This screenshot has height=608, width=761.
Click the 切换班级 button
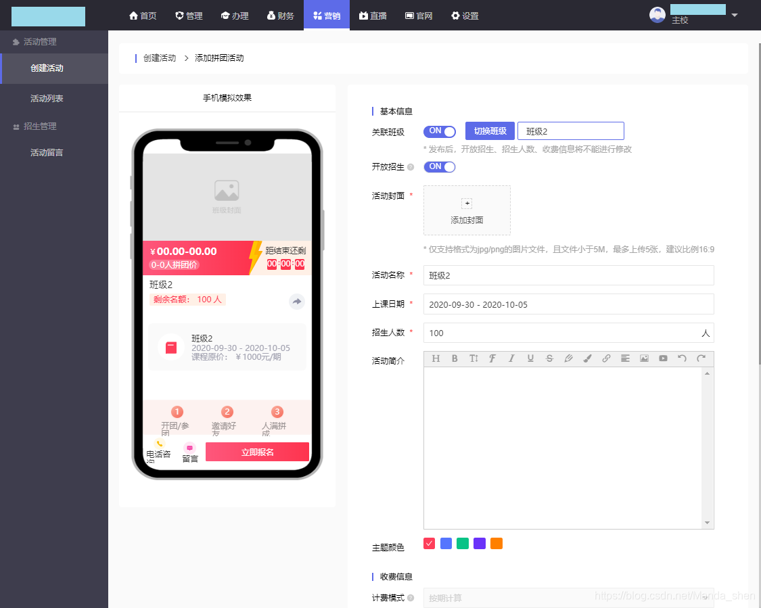click(490, 131)
